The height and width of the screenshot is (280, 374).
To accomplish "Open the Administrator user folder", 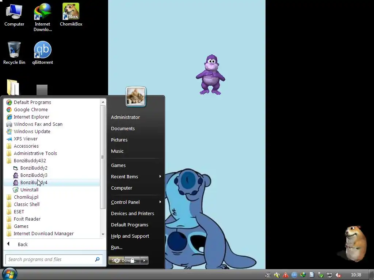I will pyautogui.click(x=136, y=117).
